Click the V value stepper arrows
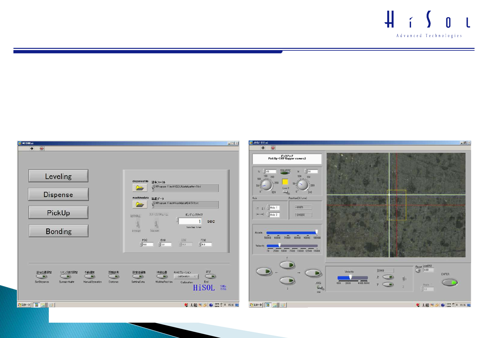Viewport: 488px width, 338px height. click(x=264, y=172)
